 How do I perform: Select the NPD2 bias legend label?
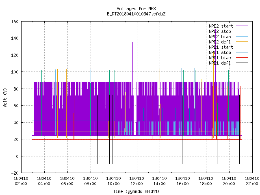(x=220, y=37)
